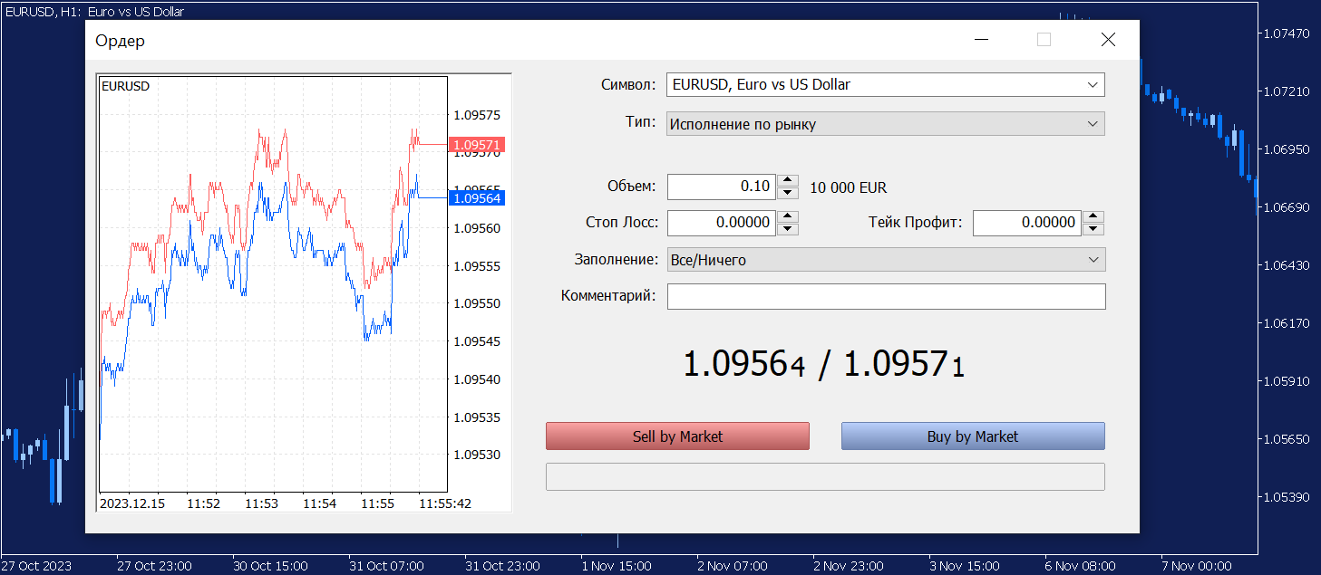Viewport: 1321px width, 575px height.
Task: Decrease Тейк Профит with the down arrow
Action: pos(1094,229)
